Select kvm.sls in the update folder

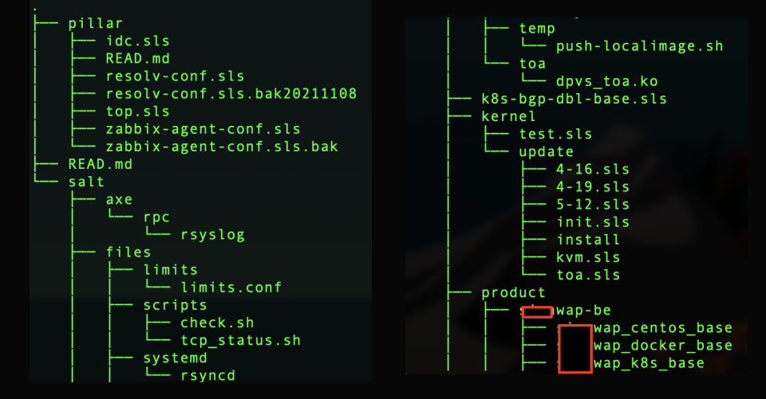click(588, 257)
